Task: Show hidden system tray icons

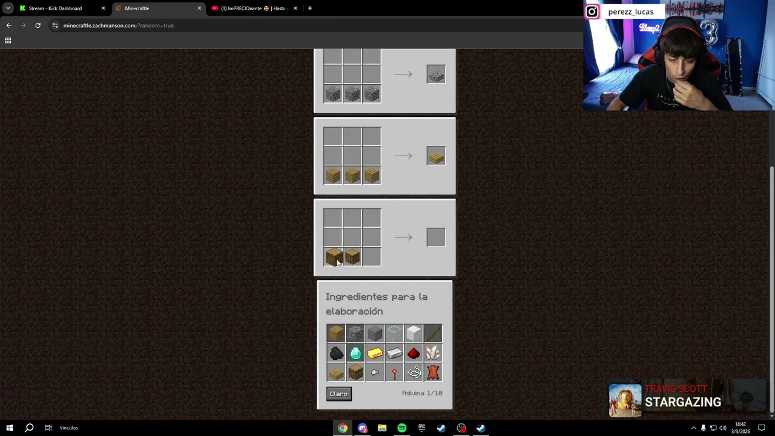Action: point(693,428)
